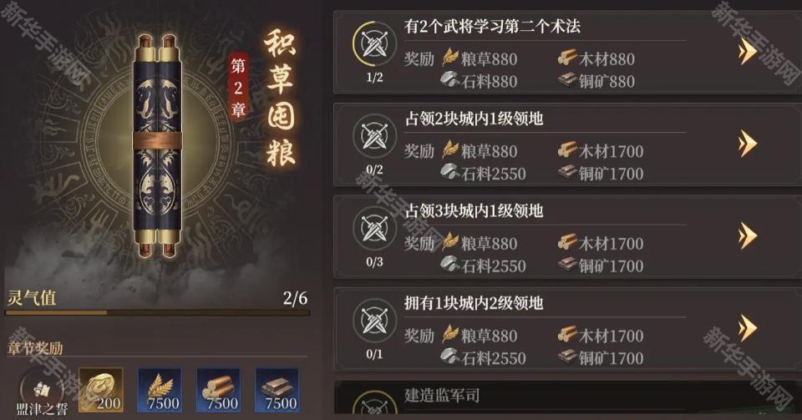
Task: Select the 200 gold coin chapter reward
Action: [x=101, y=389]
